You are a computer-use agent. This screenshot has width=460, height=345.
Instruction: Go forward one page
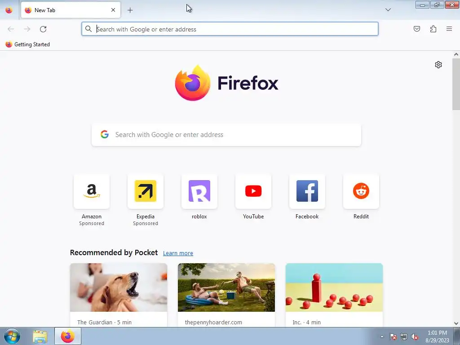tap(27, 29)
